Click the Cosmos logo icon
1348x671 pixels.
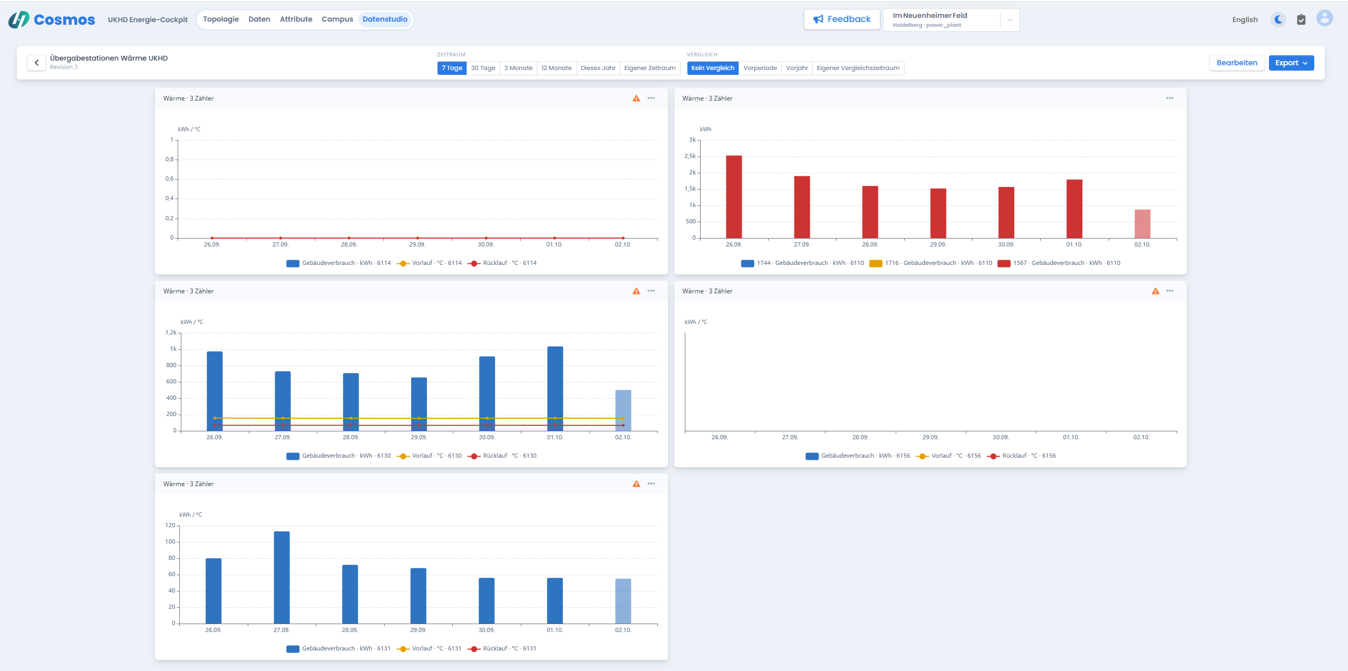coord(19,19)
